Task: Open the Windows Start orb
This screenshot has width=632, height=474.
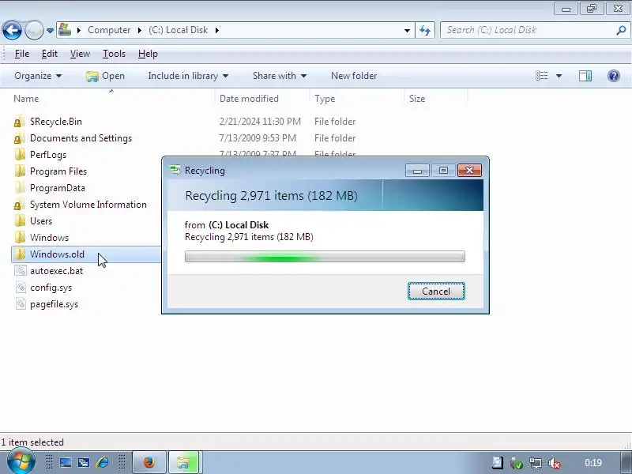Action: pyautogui.click(x=21, y=462)
